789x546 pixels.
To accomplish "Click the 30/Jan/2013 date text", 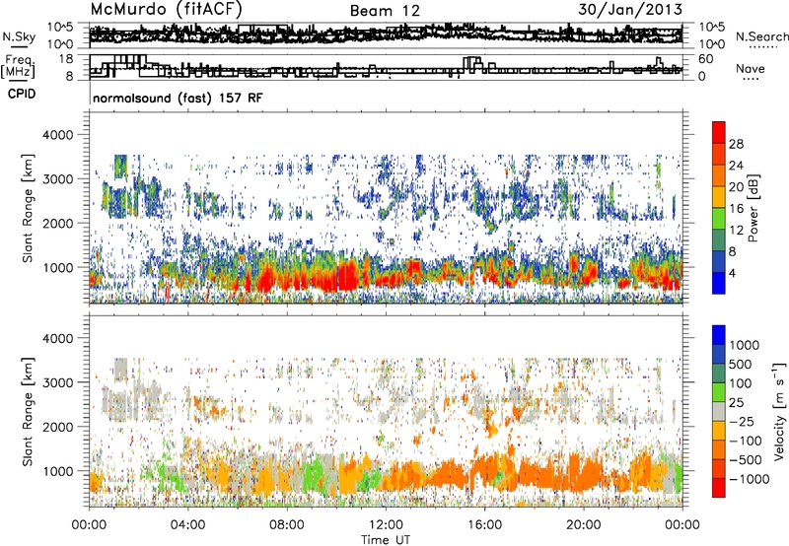I will click(630, 9).
